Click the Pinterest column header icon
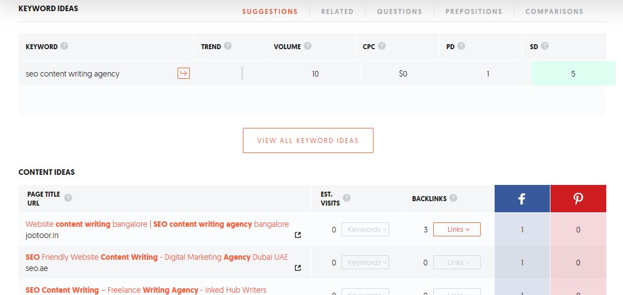This screenshot has width=623, height=295. pos(578,199)
